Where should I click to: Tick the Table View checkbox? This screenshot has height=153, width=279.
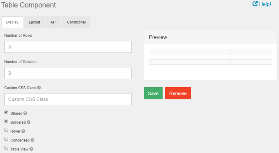[6, 148]
